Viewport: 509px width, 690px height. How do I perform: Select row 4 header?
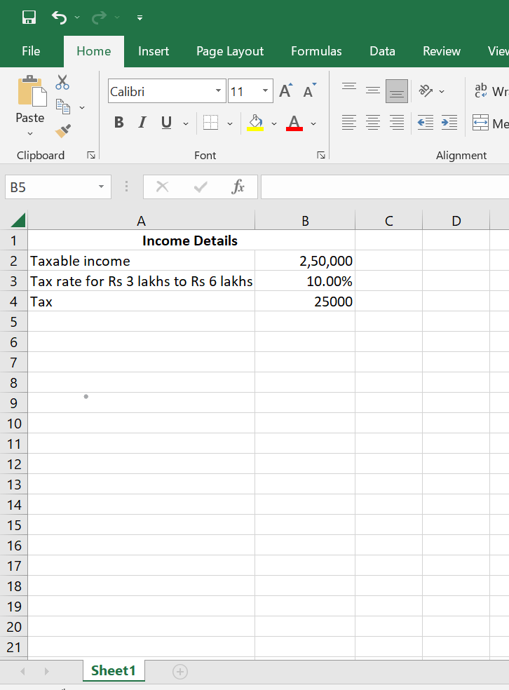(13, 302)
